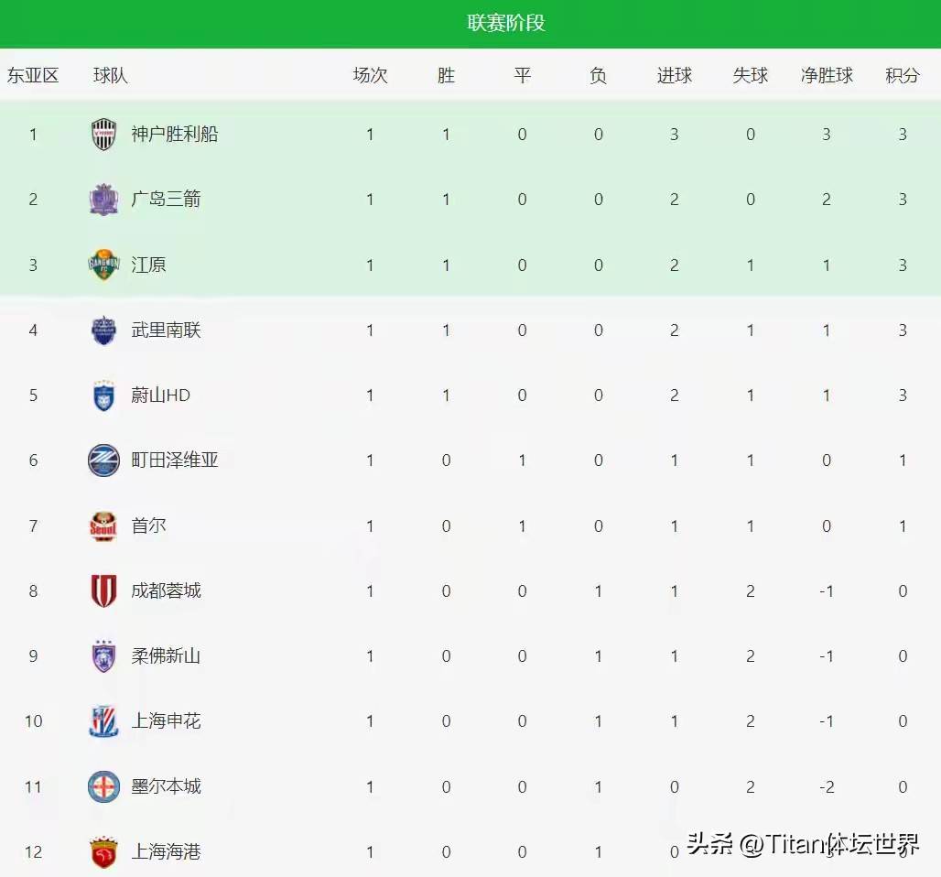Click the Sanfrecce Hiroshima purple crest
The image size is (941, 877).
tap(103, 200)
